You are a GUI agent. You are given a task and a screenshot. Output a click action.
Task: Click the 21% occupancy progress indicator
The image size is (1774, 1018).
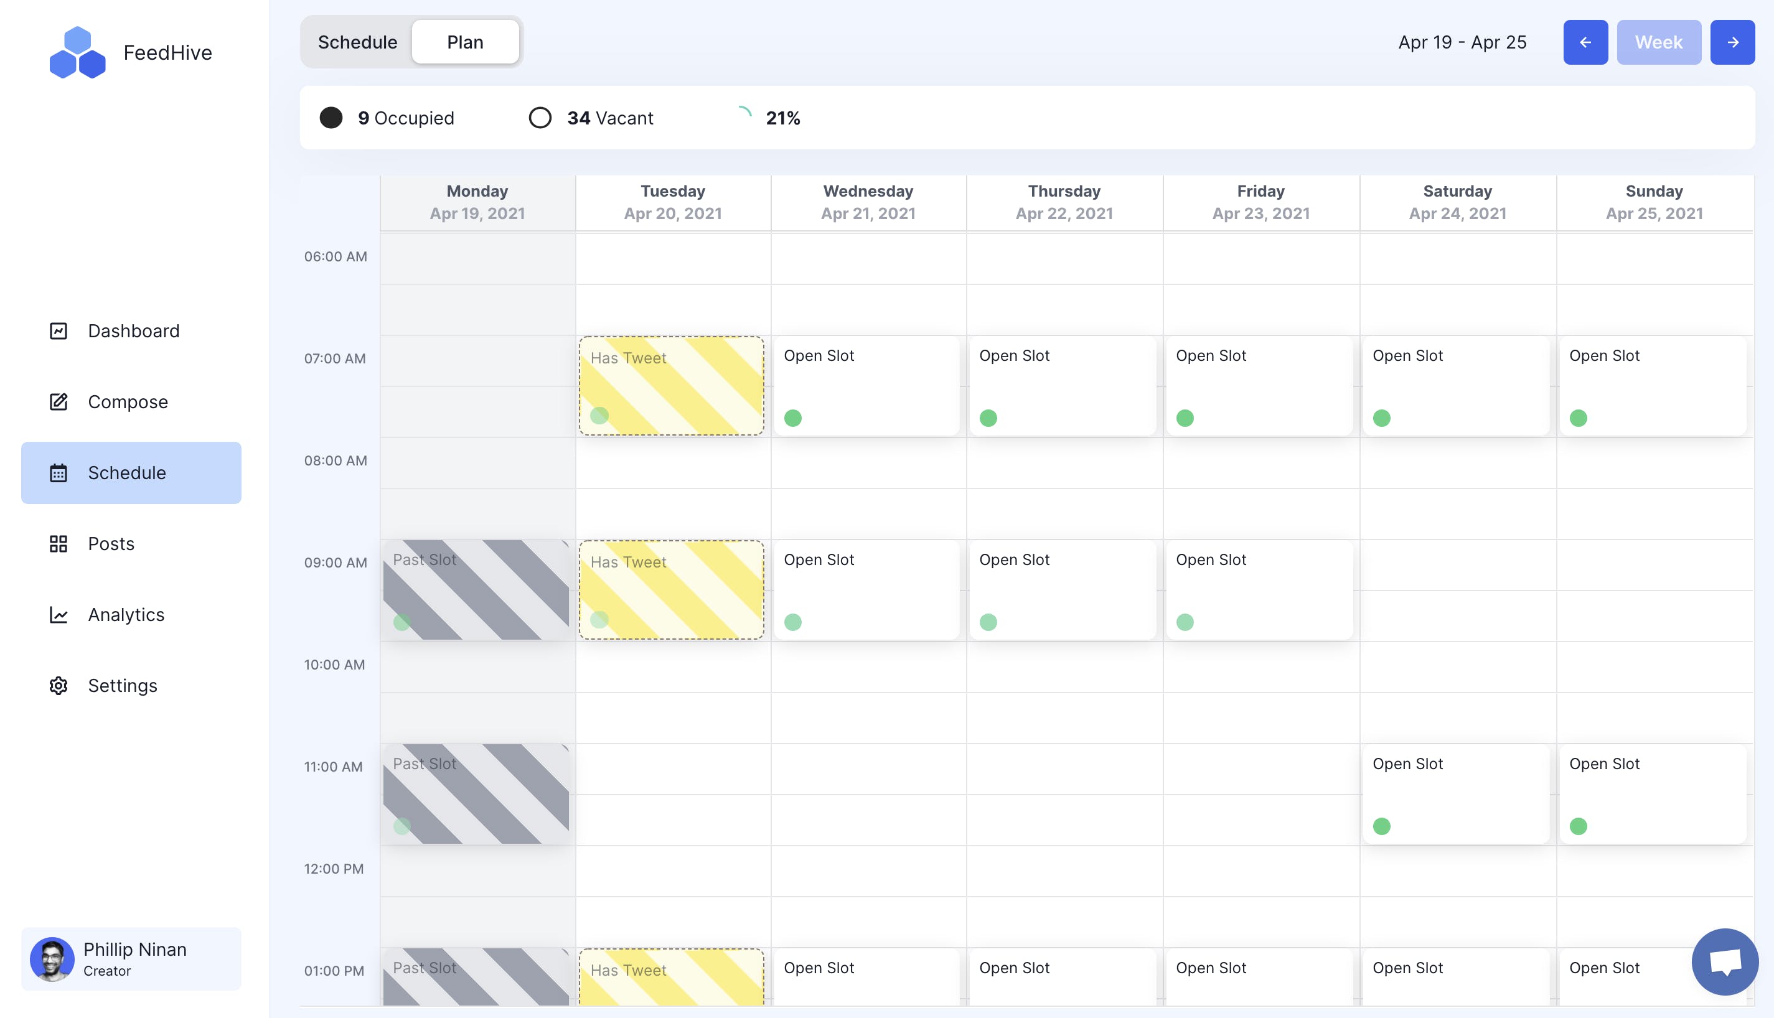click(769, 118)
